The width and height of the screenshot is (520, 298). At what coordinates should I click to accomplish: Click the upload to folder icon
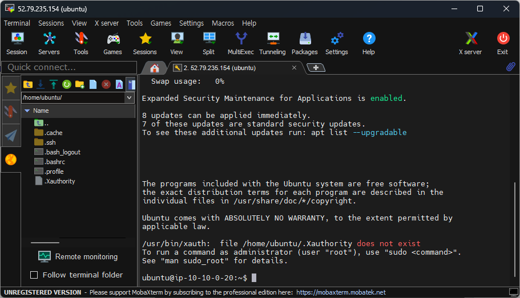click(x=54, y=84)
